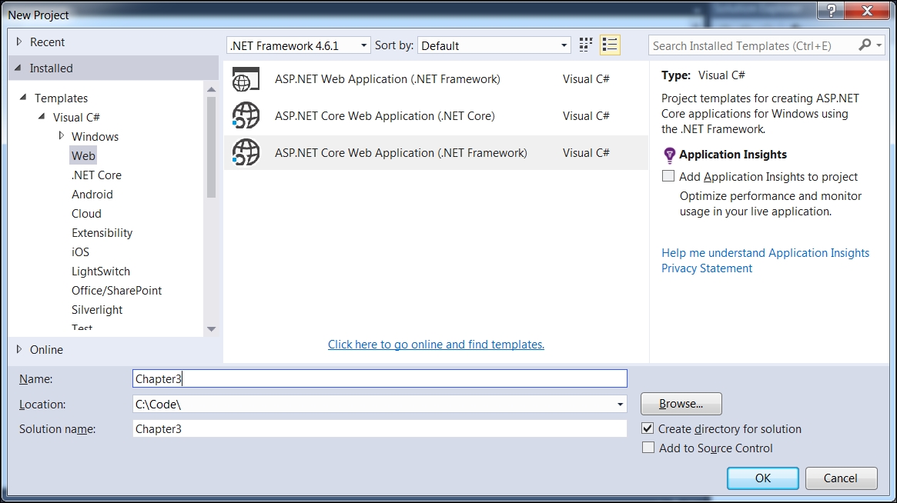
Task: Expand the Windows tree node
Action: (x=61, y=136)
